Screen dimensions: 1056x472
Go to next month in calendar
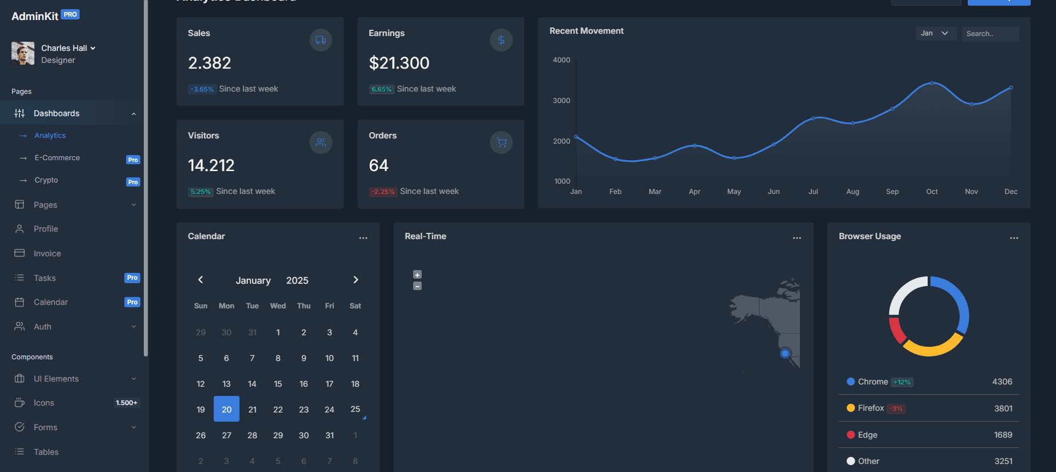pyautogui.click(x=355, y=280)
